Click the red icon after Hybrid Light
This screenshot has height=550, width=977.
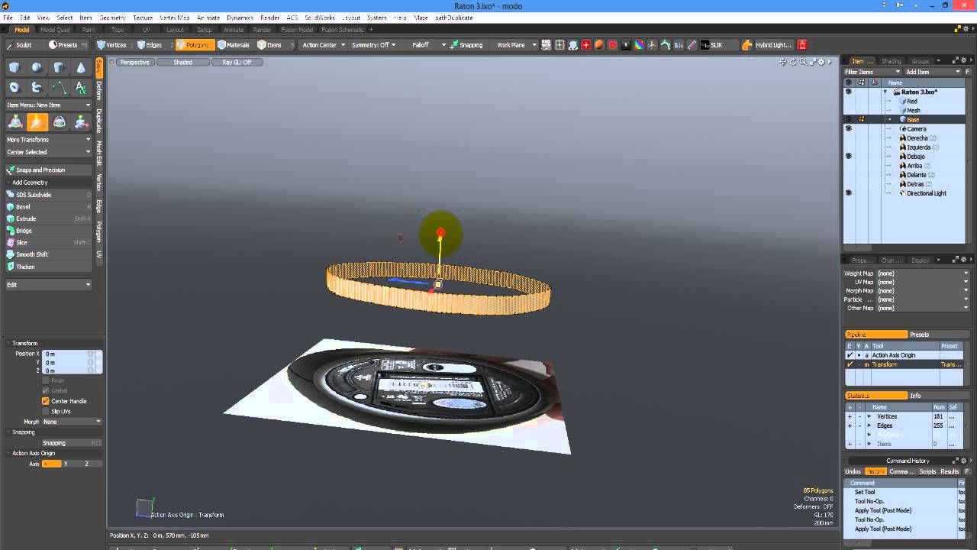[x=802, y=45]
